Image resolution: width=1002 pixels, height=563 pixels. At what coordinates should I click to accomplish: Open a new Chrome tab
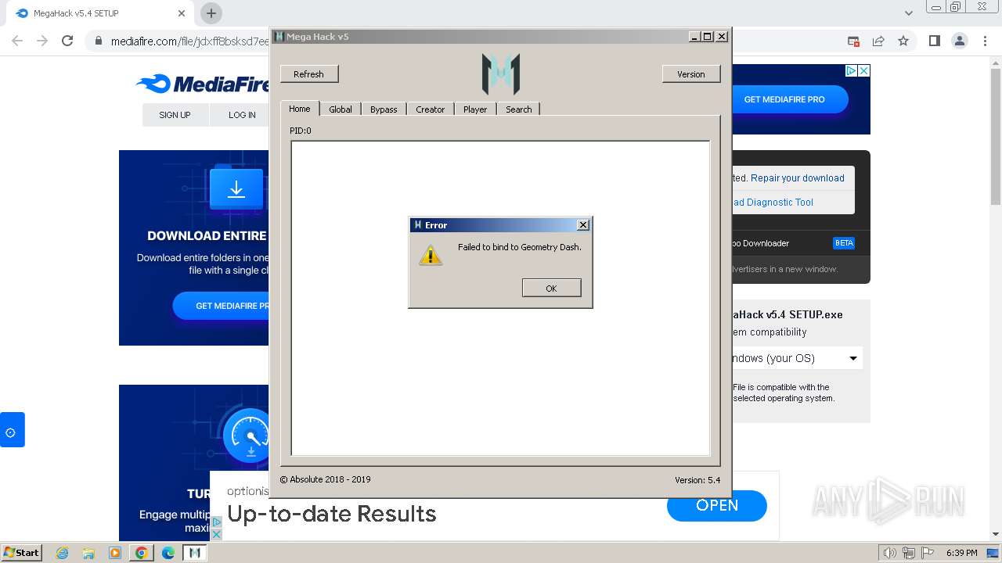(211, 13)
